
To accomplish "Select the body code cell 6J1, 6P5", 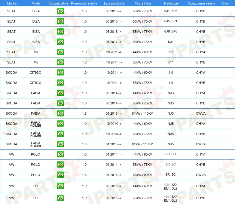I will [171, 11].
